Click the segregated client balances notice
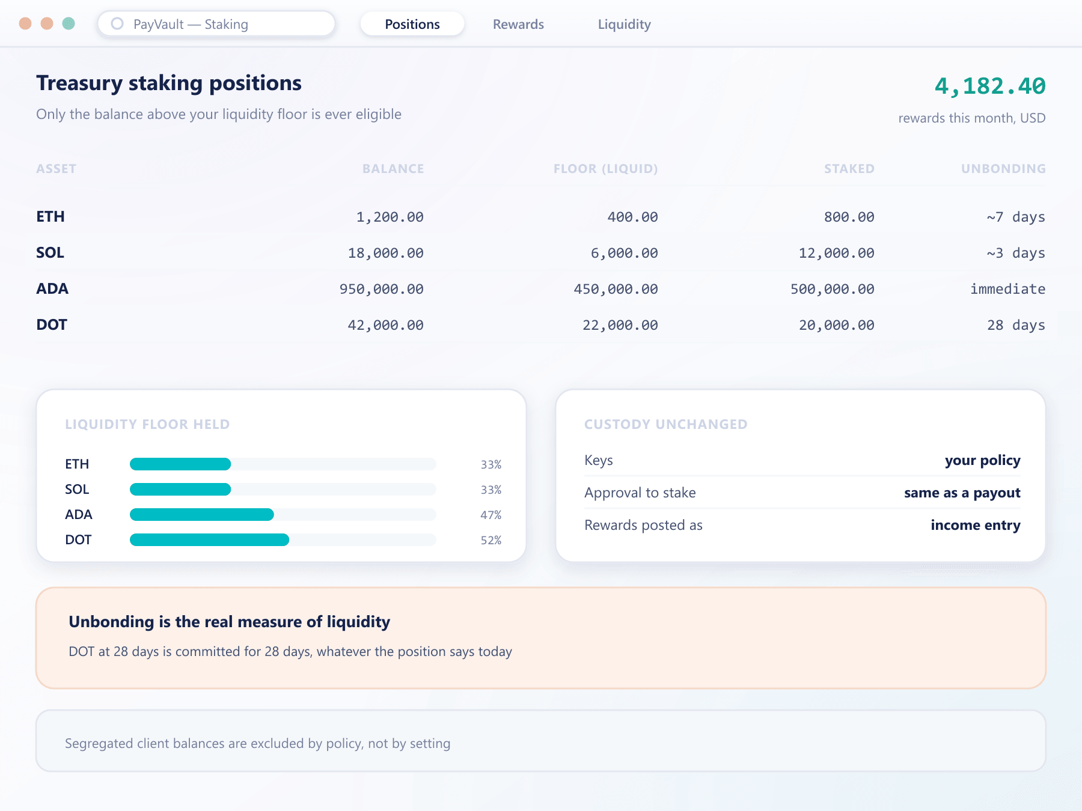 point(541,741)
